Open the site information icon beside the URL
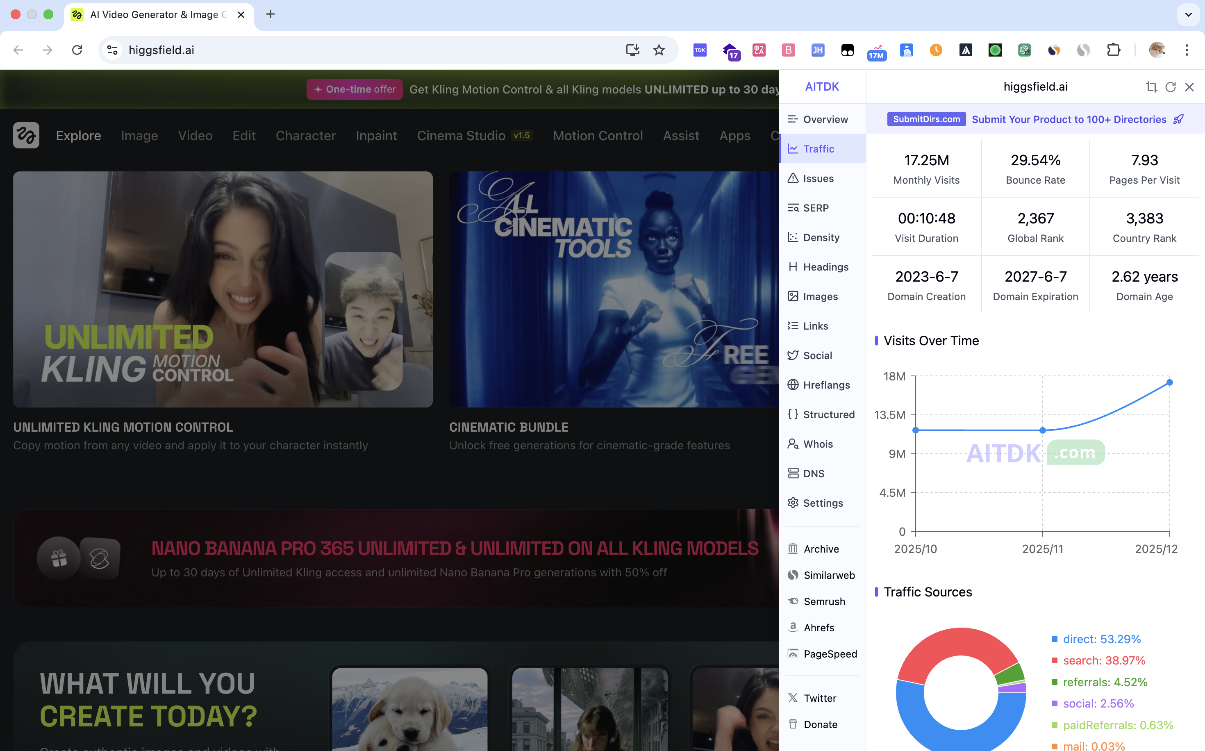The width and height of the screenshot is (1205, 751). [x=113, y=50]
